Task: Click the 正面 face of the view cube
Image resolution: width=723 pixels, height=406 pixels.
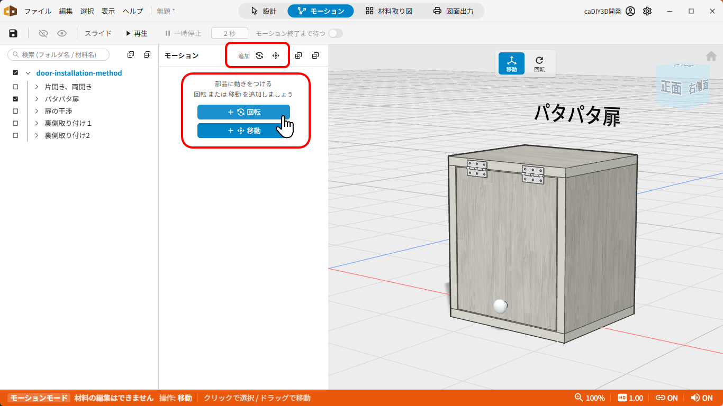Action: [x=671, y=88]
